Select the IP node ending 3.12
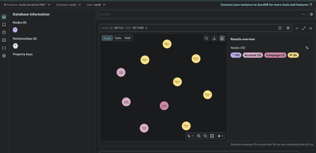 click(x=177, y=82)
